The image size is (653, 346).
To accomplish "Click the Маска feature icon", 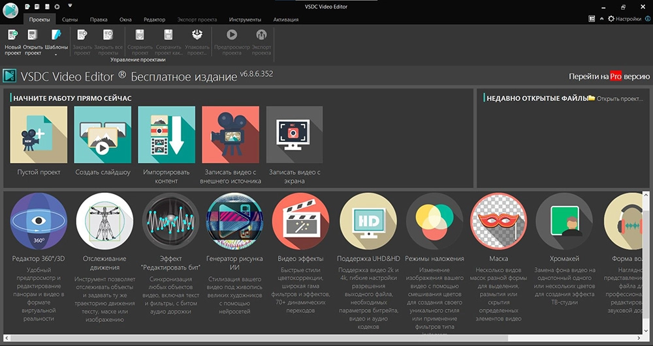I will 498,222.
